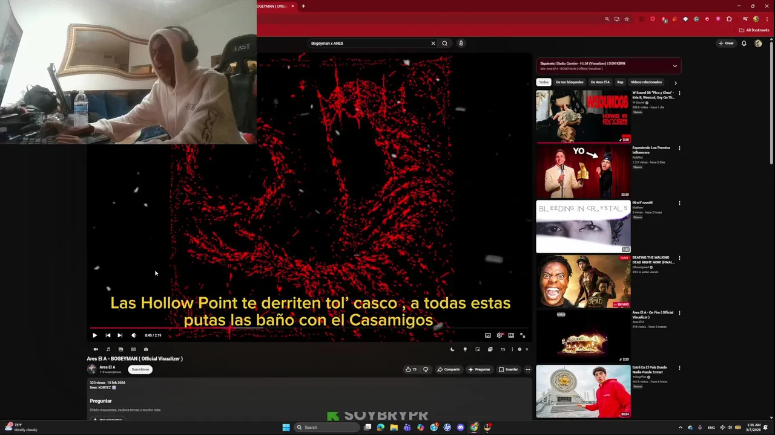This screenshot has width=775, height=435.
Task: Dislike the BOGEYMAN video
Action: (x=426, y=369)
